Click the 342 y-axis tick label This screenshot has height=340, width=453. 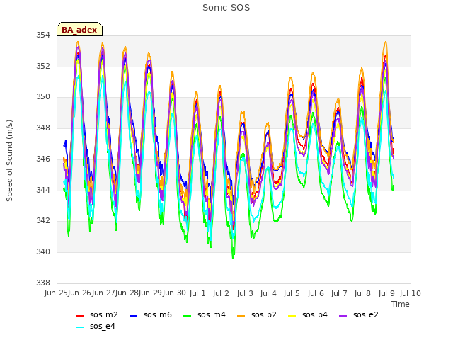[x=43, y=220]
